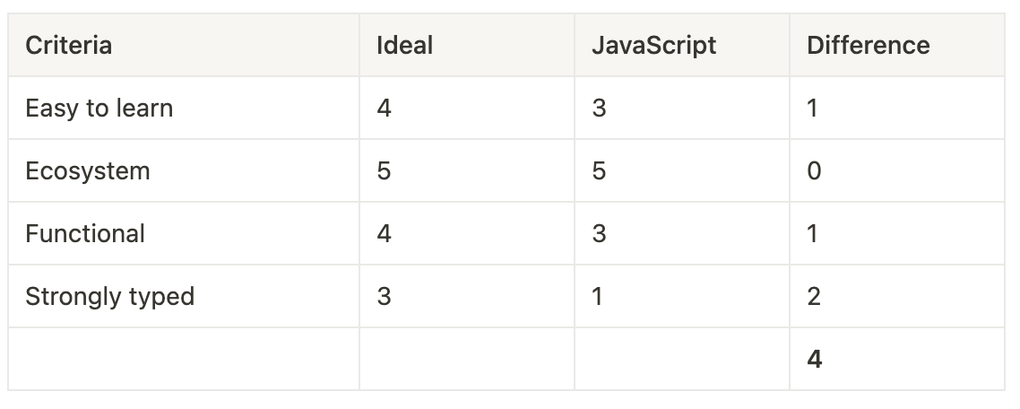The height and width of the screenshot is (409, 1020).
Task: Click the JavaScript column header
Action: click(x=682, y=45)
